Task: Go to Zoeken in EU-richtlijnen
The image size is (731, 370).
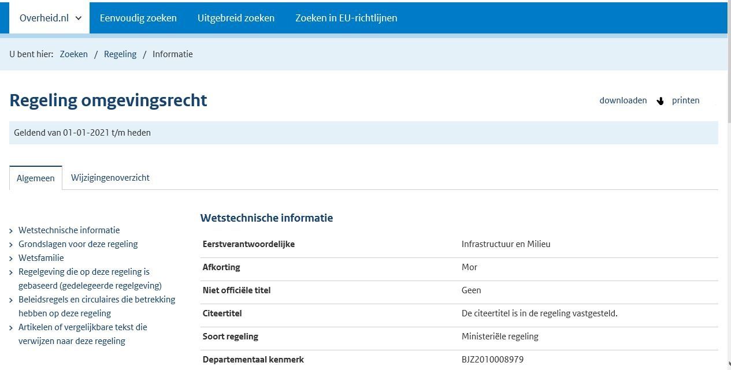Action: pyautogui.click(x=346, y=18)
